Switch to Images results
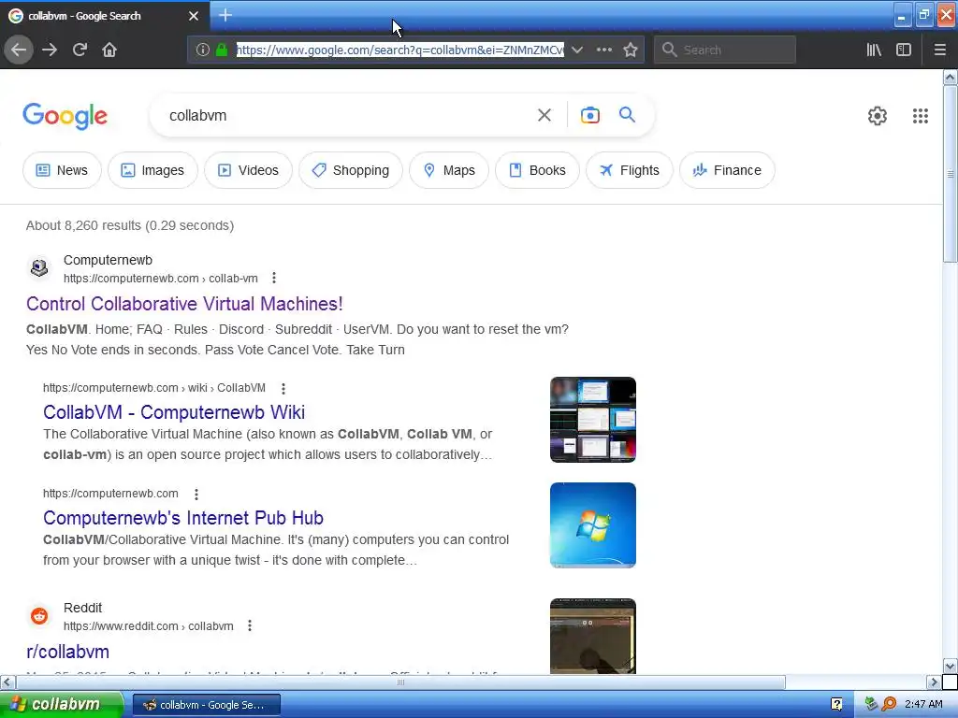 point(152,170)
